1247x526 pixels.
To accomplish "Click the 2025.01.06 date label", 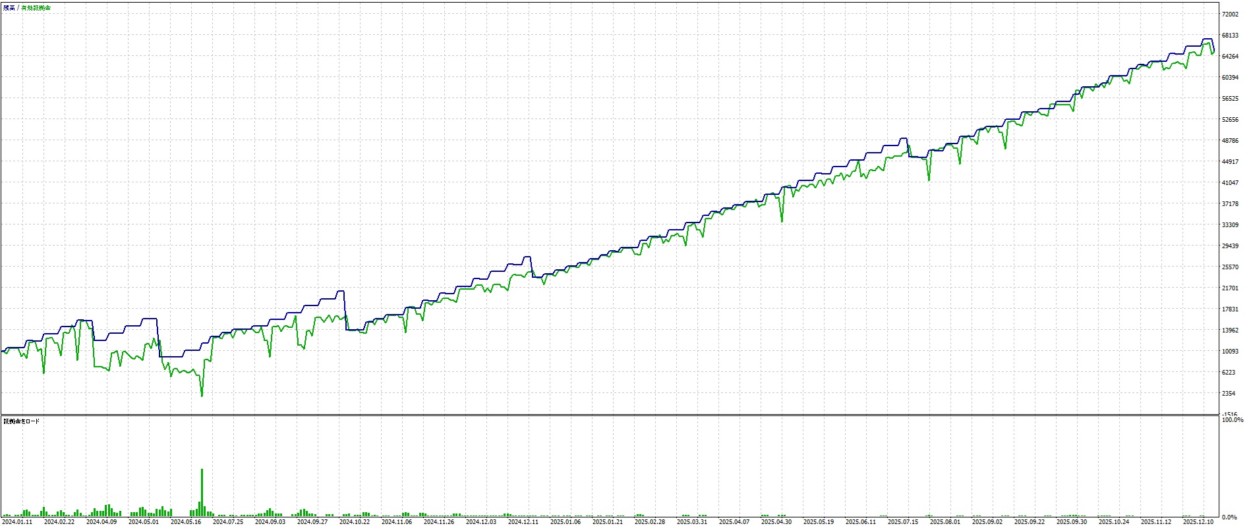I will point(565,521).
